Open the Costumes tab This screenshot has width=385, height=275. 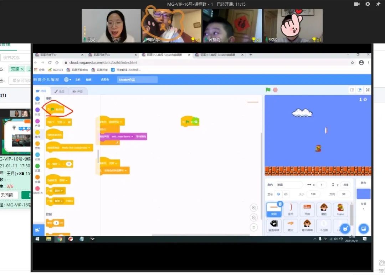pos(59,91)
